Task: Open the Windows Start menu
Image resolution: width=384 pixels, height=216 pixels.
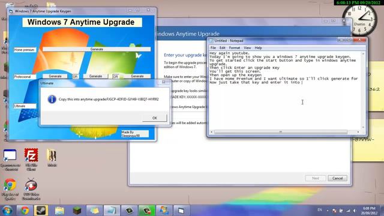Action: pyautogui.click(x=7, y=211)
